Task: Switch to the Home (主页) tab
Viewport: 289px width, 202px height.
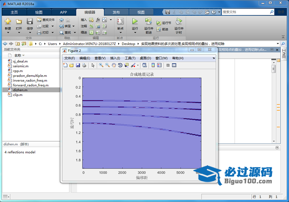Action: (14, 13)
